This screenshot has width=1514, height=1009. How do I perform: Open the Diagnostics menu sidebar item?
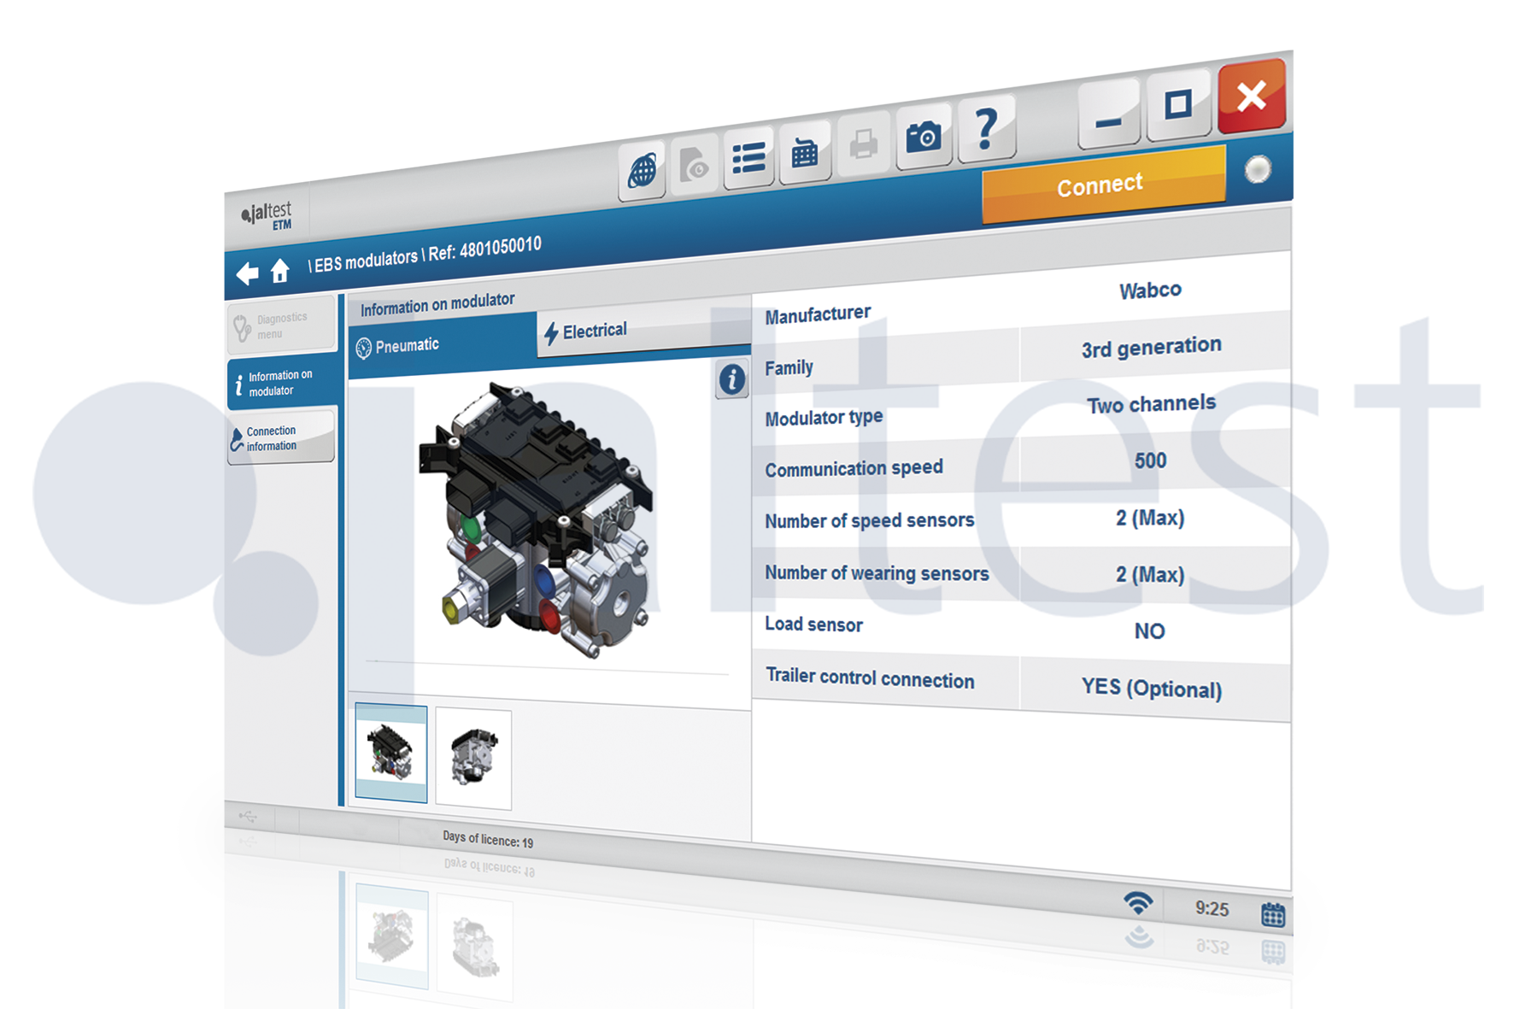pyautogui.click(x=280, y=326)
